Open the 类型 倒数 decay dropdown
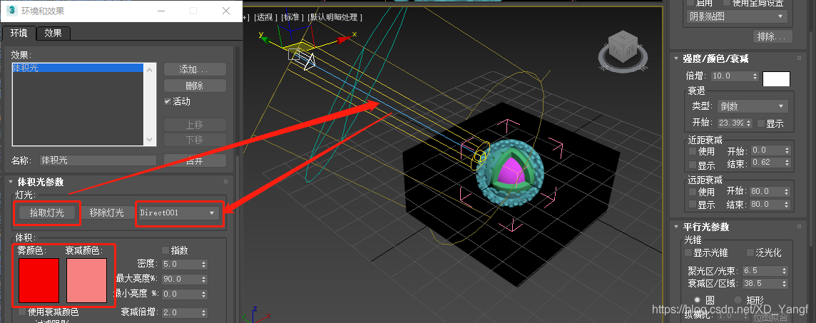This screenshot has height=323, width=816. click(x=753, y=107)
